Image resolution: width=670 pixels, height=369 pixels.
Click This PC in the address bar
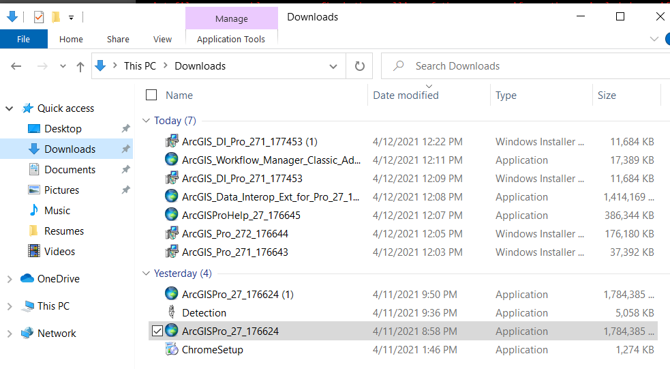140,66
